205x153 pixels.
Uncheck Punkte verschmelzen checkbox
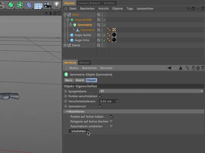click(100, 96)
